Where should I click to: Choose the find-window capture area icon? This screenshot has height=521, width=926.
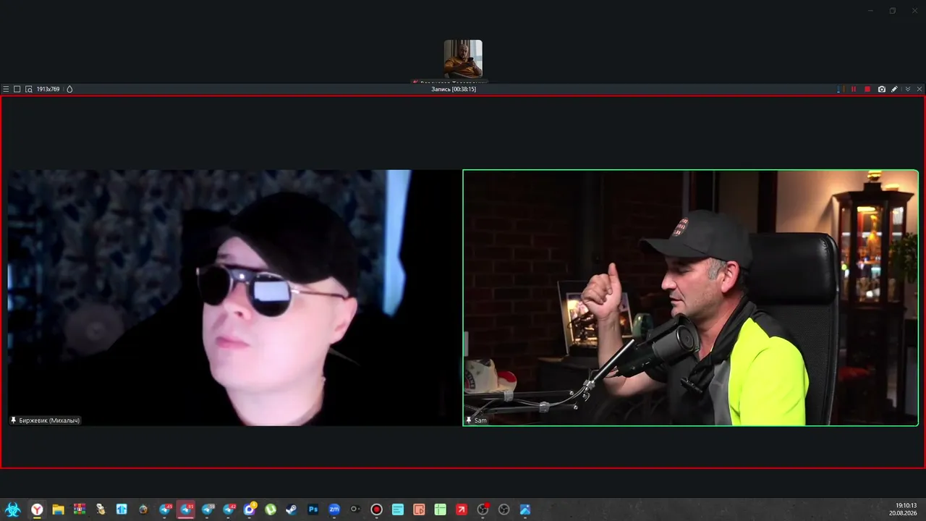(x=29, y=89)
